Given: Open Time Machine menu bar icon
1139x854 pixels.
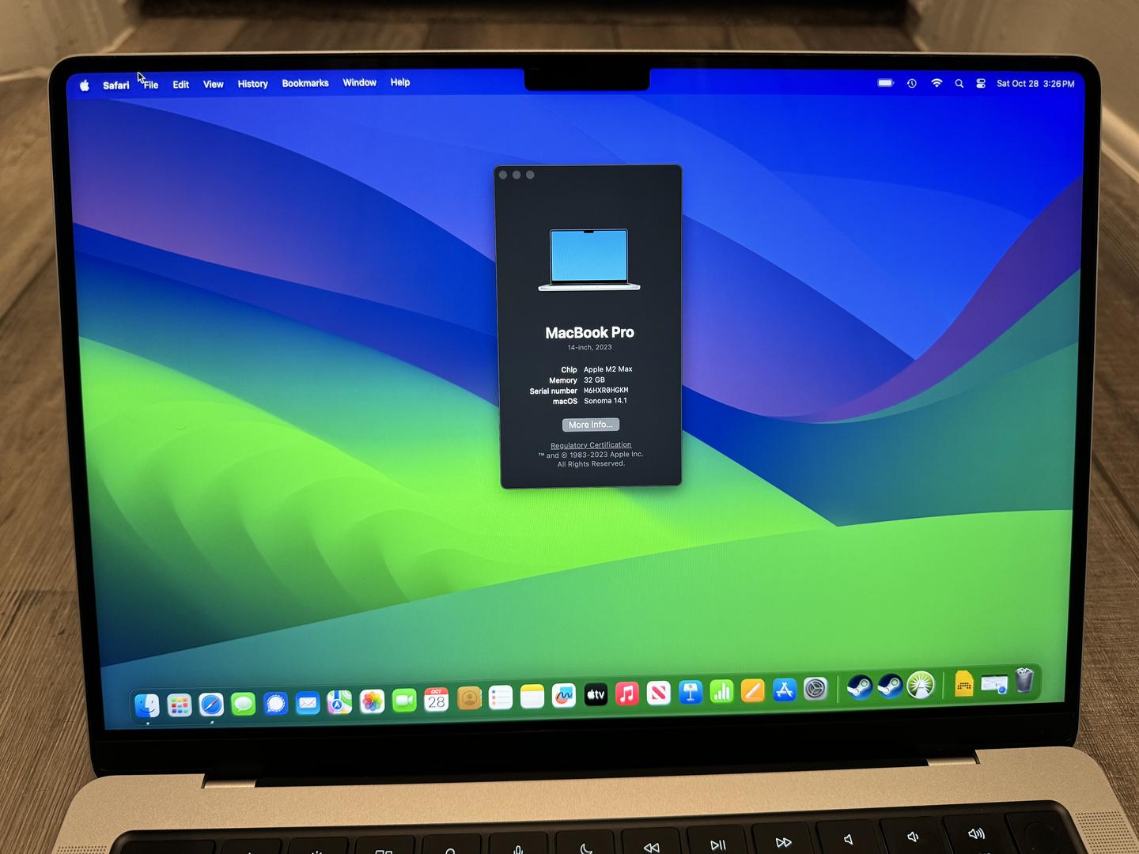Looking at the screenshot, I should pos(912,83).
